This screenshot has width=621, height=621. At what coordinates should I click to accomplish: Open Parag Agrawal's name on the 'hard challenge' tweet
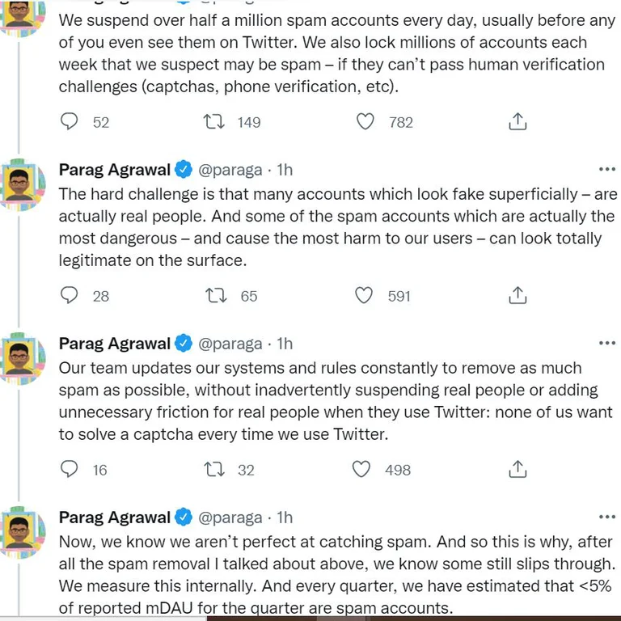[x=115, y=170]
